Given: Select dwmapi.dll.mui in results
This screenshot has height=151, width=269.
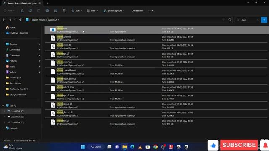Looking at the screenshot, I should (x=156, y=97).
